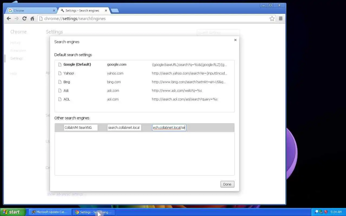Click the Yahoo search URL text
Image resolution: width=346 pixels, height=216 pixels.
(189, 73)
